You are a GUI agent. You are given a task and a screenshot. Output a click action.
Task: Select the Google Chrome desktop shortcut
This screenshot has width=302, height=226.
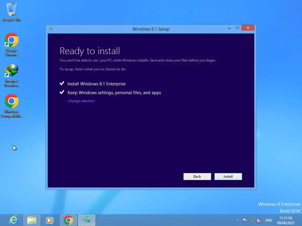(12, 45)
